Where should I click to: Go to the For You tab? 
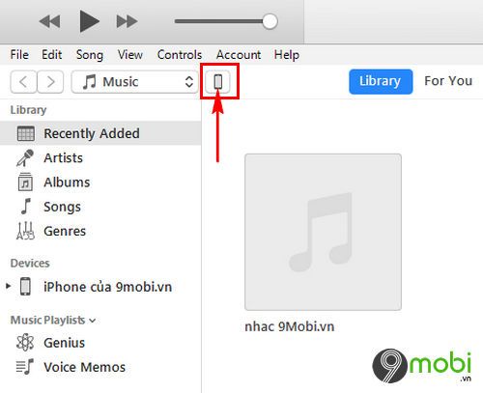[x=448, y=81]
